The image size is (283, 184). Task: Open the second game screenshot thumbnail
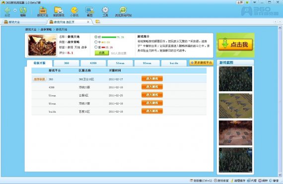[x=235, y=106]
